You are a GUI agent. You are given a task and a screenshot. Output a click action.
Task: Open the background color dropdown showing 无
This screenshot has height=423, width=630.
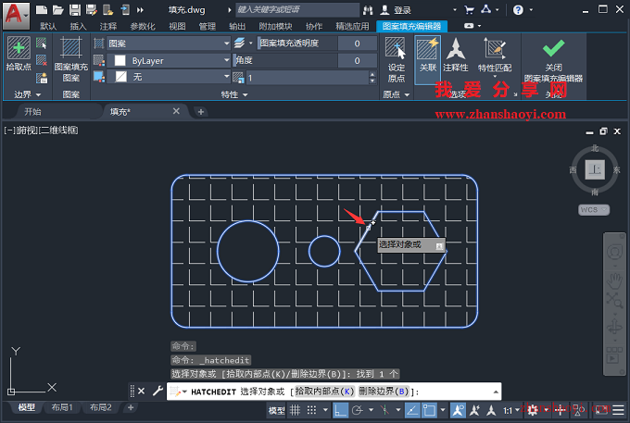tap(169, 77)
